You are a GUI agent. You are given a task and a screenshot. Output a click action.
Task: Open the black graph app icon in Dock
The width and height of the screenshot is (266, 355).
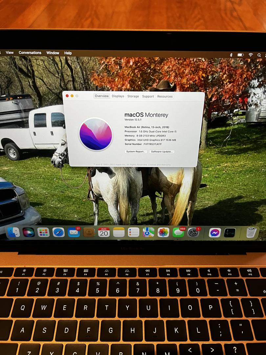pos(230,233)
